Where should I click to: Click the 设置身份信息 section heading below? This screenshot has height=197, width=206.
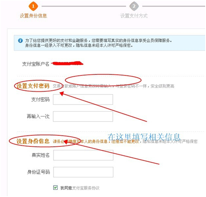click(33, 141)
